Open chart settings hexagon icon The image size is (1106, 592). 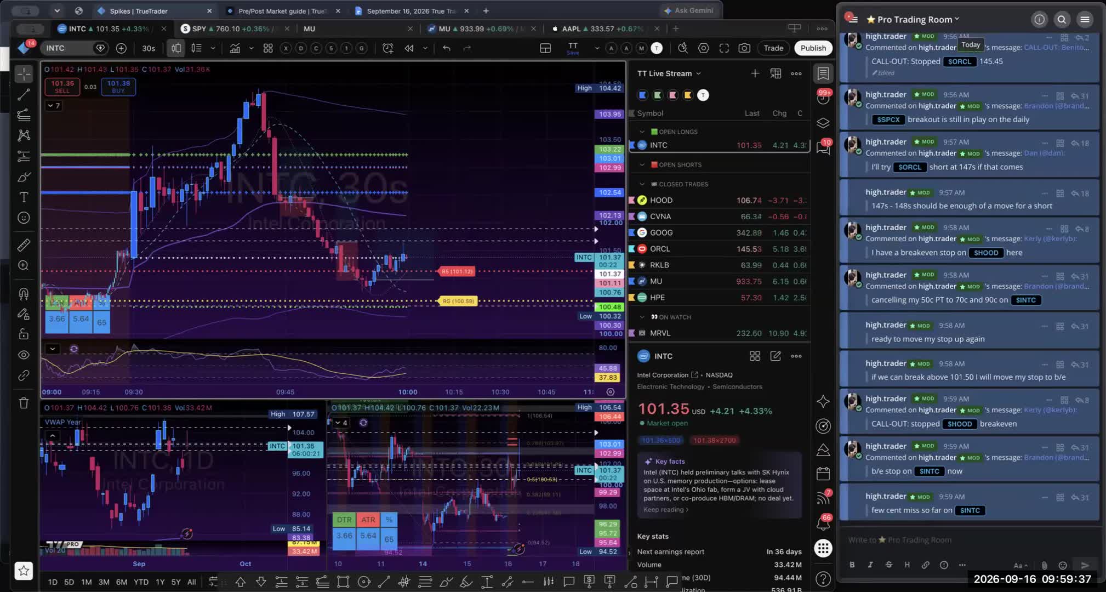[x=703, y=48]
